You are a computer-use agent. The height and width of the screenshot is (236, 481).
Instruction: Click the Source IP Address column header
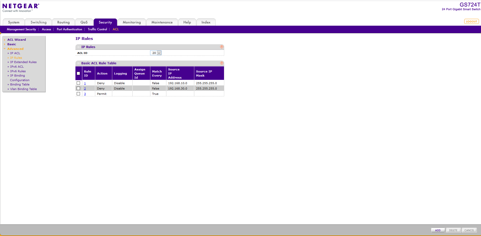coord(180,73)
